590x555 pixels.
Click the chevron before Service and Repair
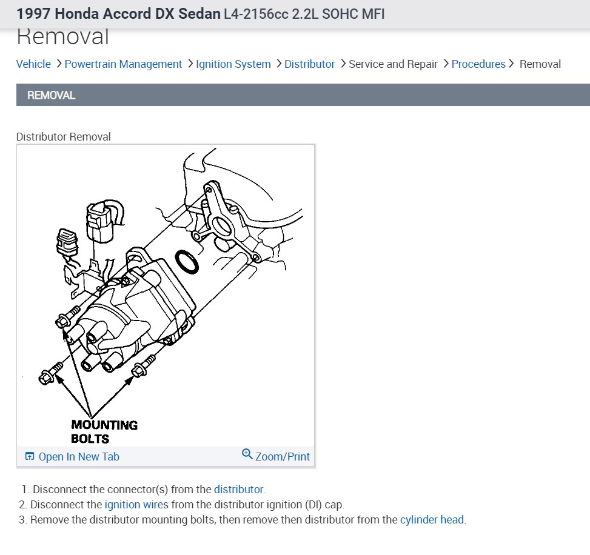[x=343, y=64]
